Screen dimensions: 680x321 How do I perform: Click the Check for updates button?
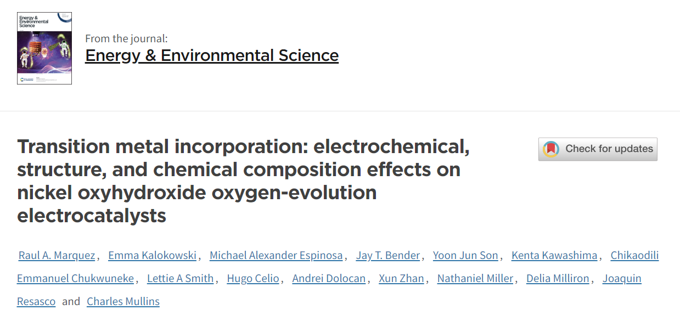pos(598,149)
